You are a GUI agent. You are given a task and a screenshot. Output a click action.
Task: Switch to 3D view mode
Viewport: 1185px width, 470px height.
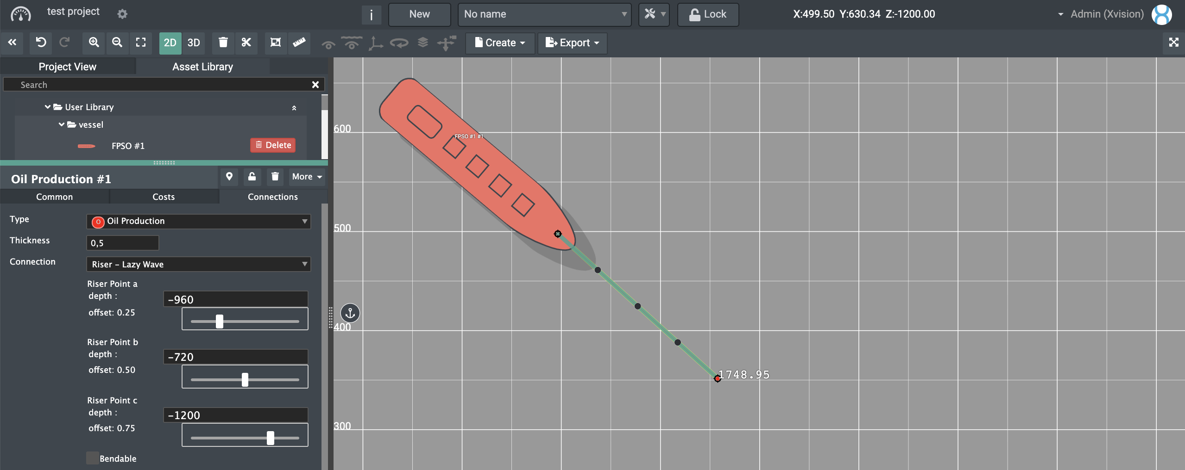(x=193, y=43)
